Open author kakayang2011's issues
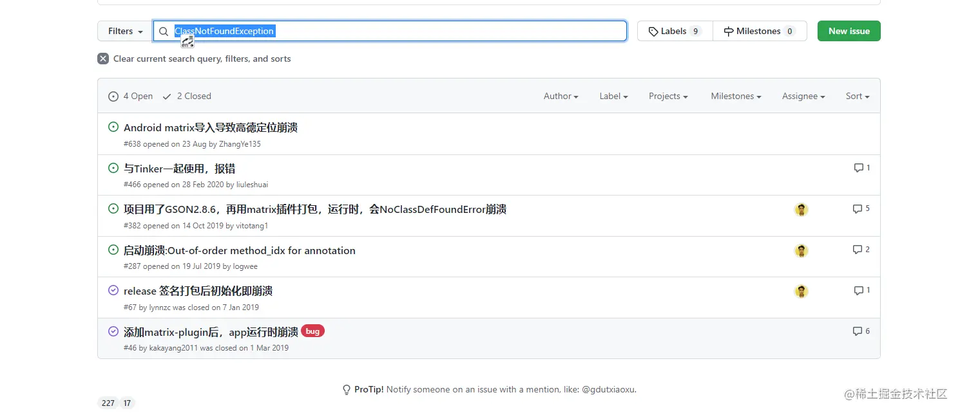The image size is (960, 413). [x=173, y=348]
